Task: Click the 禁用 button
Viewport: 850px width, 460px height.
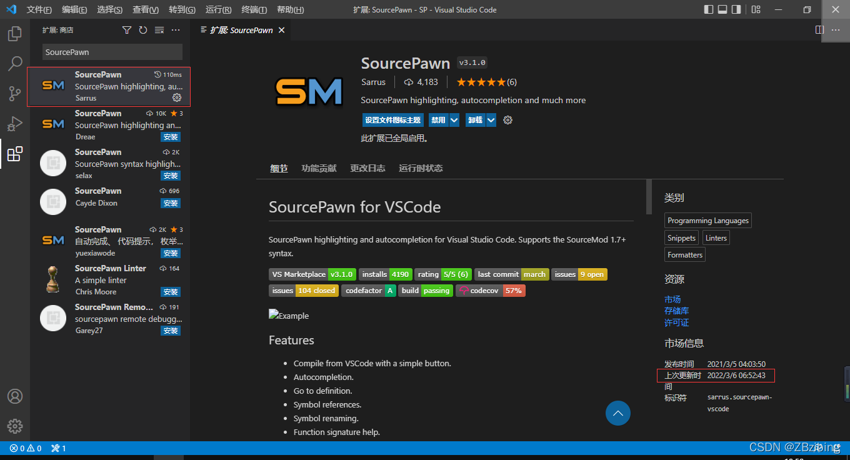Action: [x=439, y=120]
